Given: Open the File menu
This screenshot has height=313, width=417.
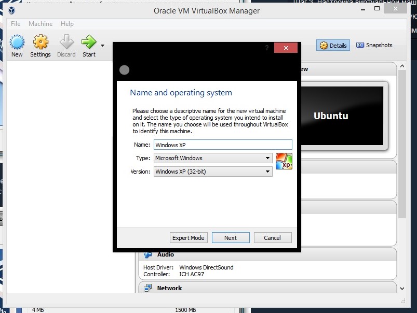Looking at the screenshot, I should pos(16,24).
